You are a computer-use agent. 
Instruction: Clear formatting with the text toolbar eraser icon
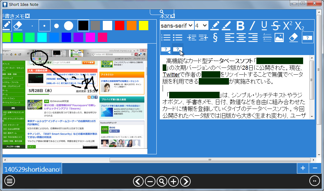[293, 37]
